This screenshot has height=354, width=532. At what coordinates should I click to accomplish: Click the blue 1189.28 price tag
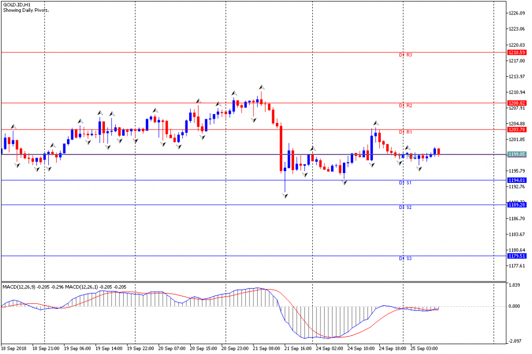point(517,205)
